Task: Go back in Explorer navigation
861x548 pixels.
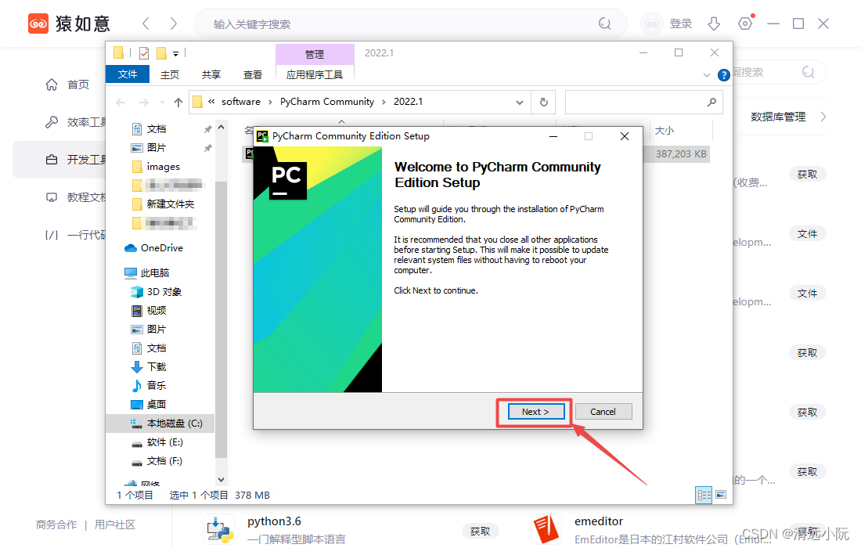Action: (x=121, y=102)
